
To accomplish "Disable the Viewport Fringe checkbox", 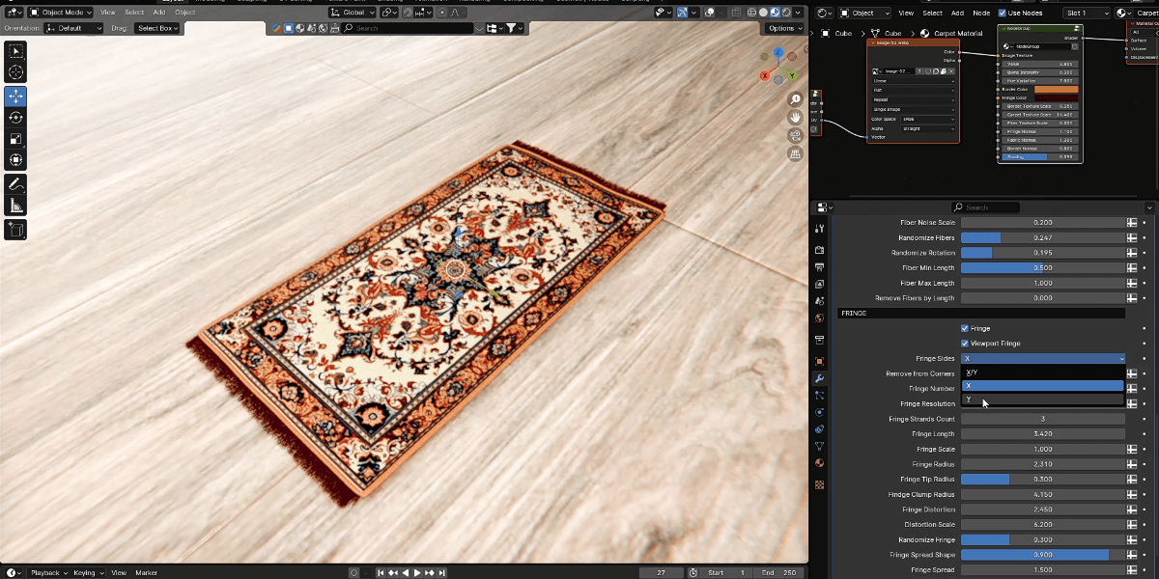I will click(965, 344).
